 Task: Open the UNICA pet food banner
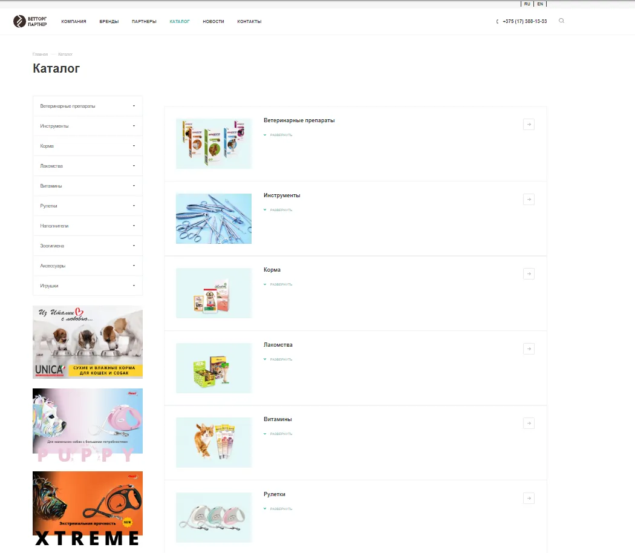click(88, 342)
